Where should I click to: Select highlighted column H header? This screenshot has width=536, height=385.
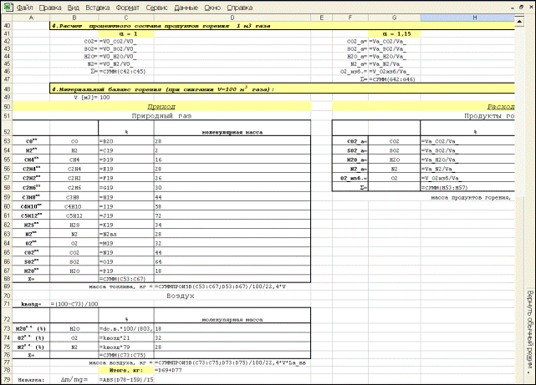(467, 18)
